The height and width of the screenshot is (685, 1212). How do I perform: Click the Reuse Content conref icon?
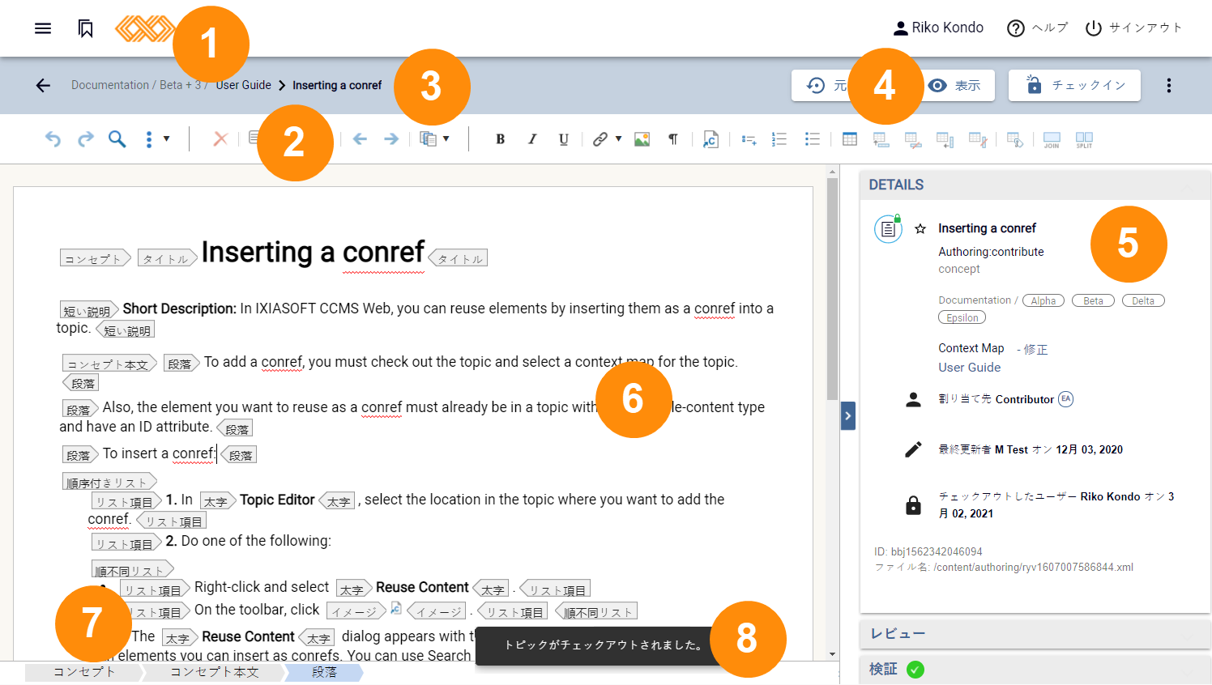(711, 139)
